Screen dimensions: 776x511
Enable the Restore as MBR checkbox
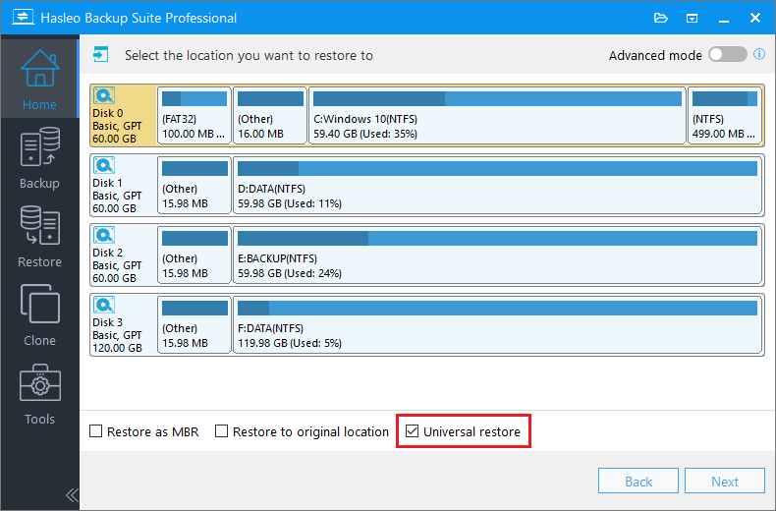(96, 431)
